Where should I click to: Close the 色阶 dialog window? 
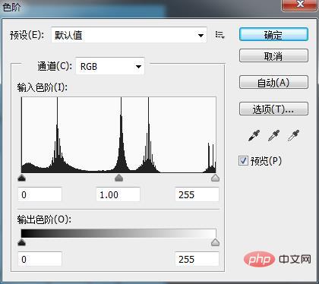click(300, 5)
